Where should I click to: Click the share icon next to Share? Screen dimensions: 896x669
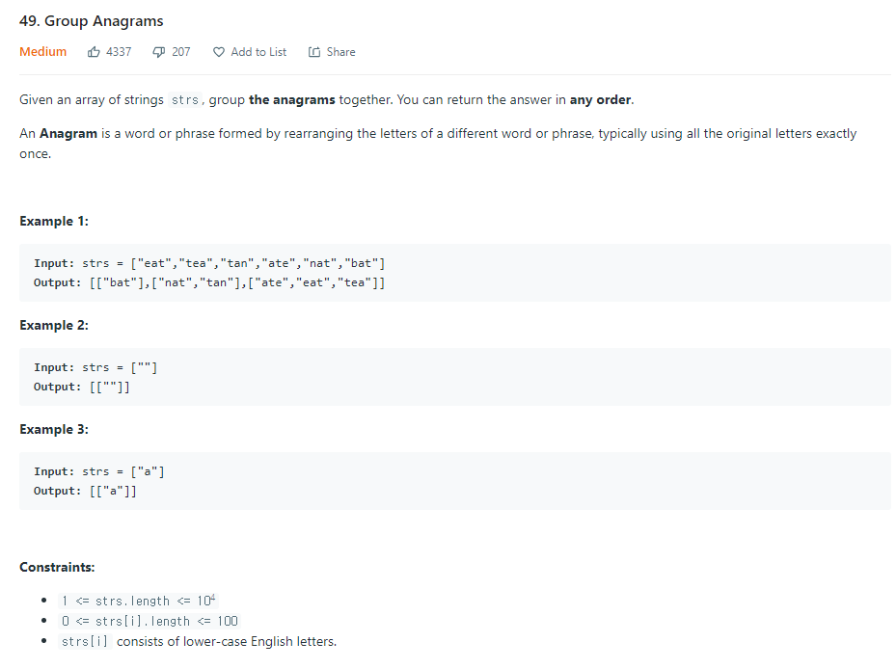314,52
